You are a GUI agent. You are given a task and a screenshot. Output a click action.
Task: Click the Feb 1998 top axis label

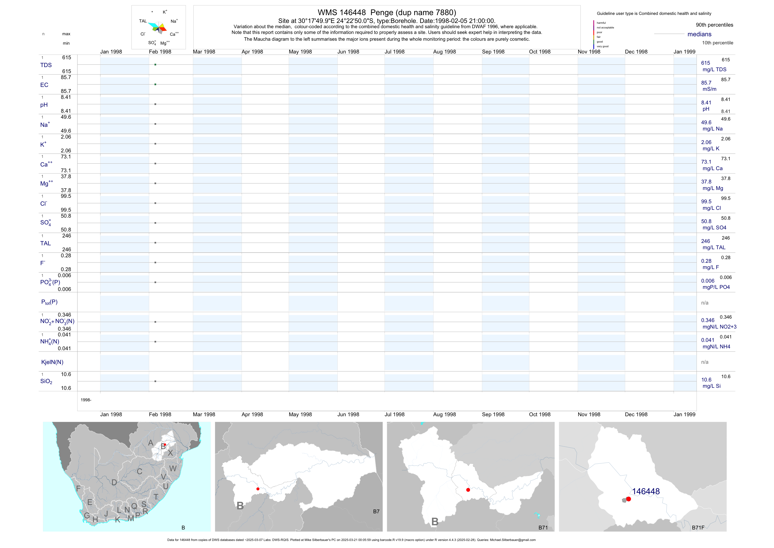pyautogui.click(x=160, y=52)
